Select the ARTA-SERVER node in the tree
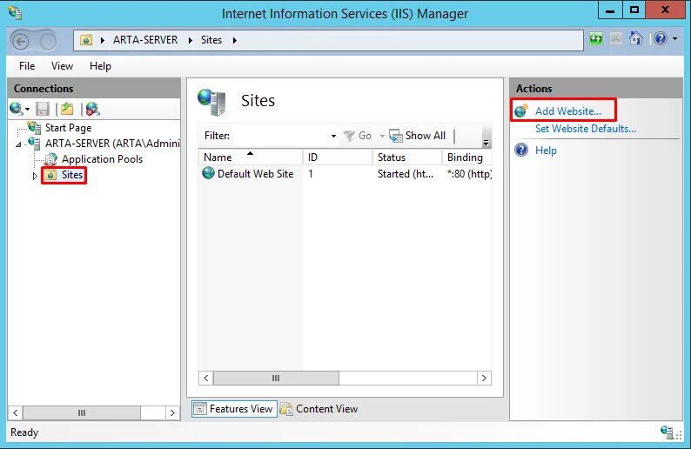691x449 pixels. [x=112, y=144]
